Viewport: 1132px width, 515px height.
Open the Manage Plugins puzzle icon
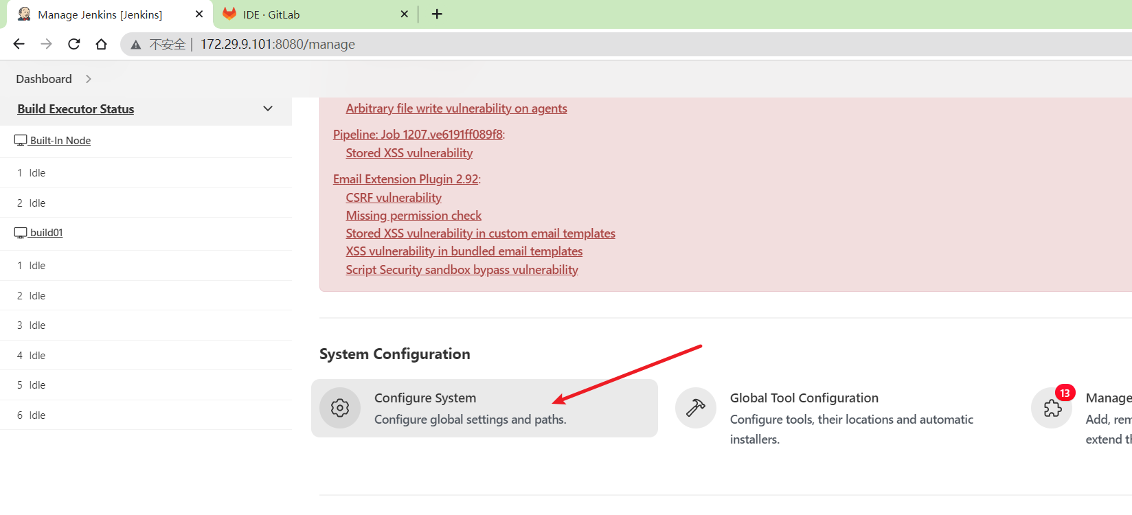tap(1052, 408)
